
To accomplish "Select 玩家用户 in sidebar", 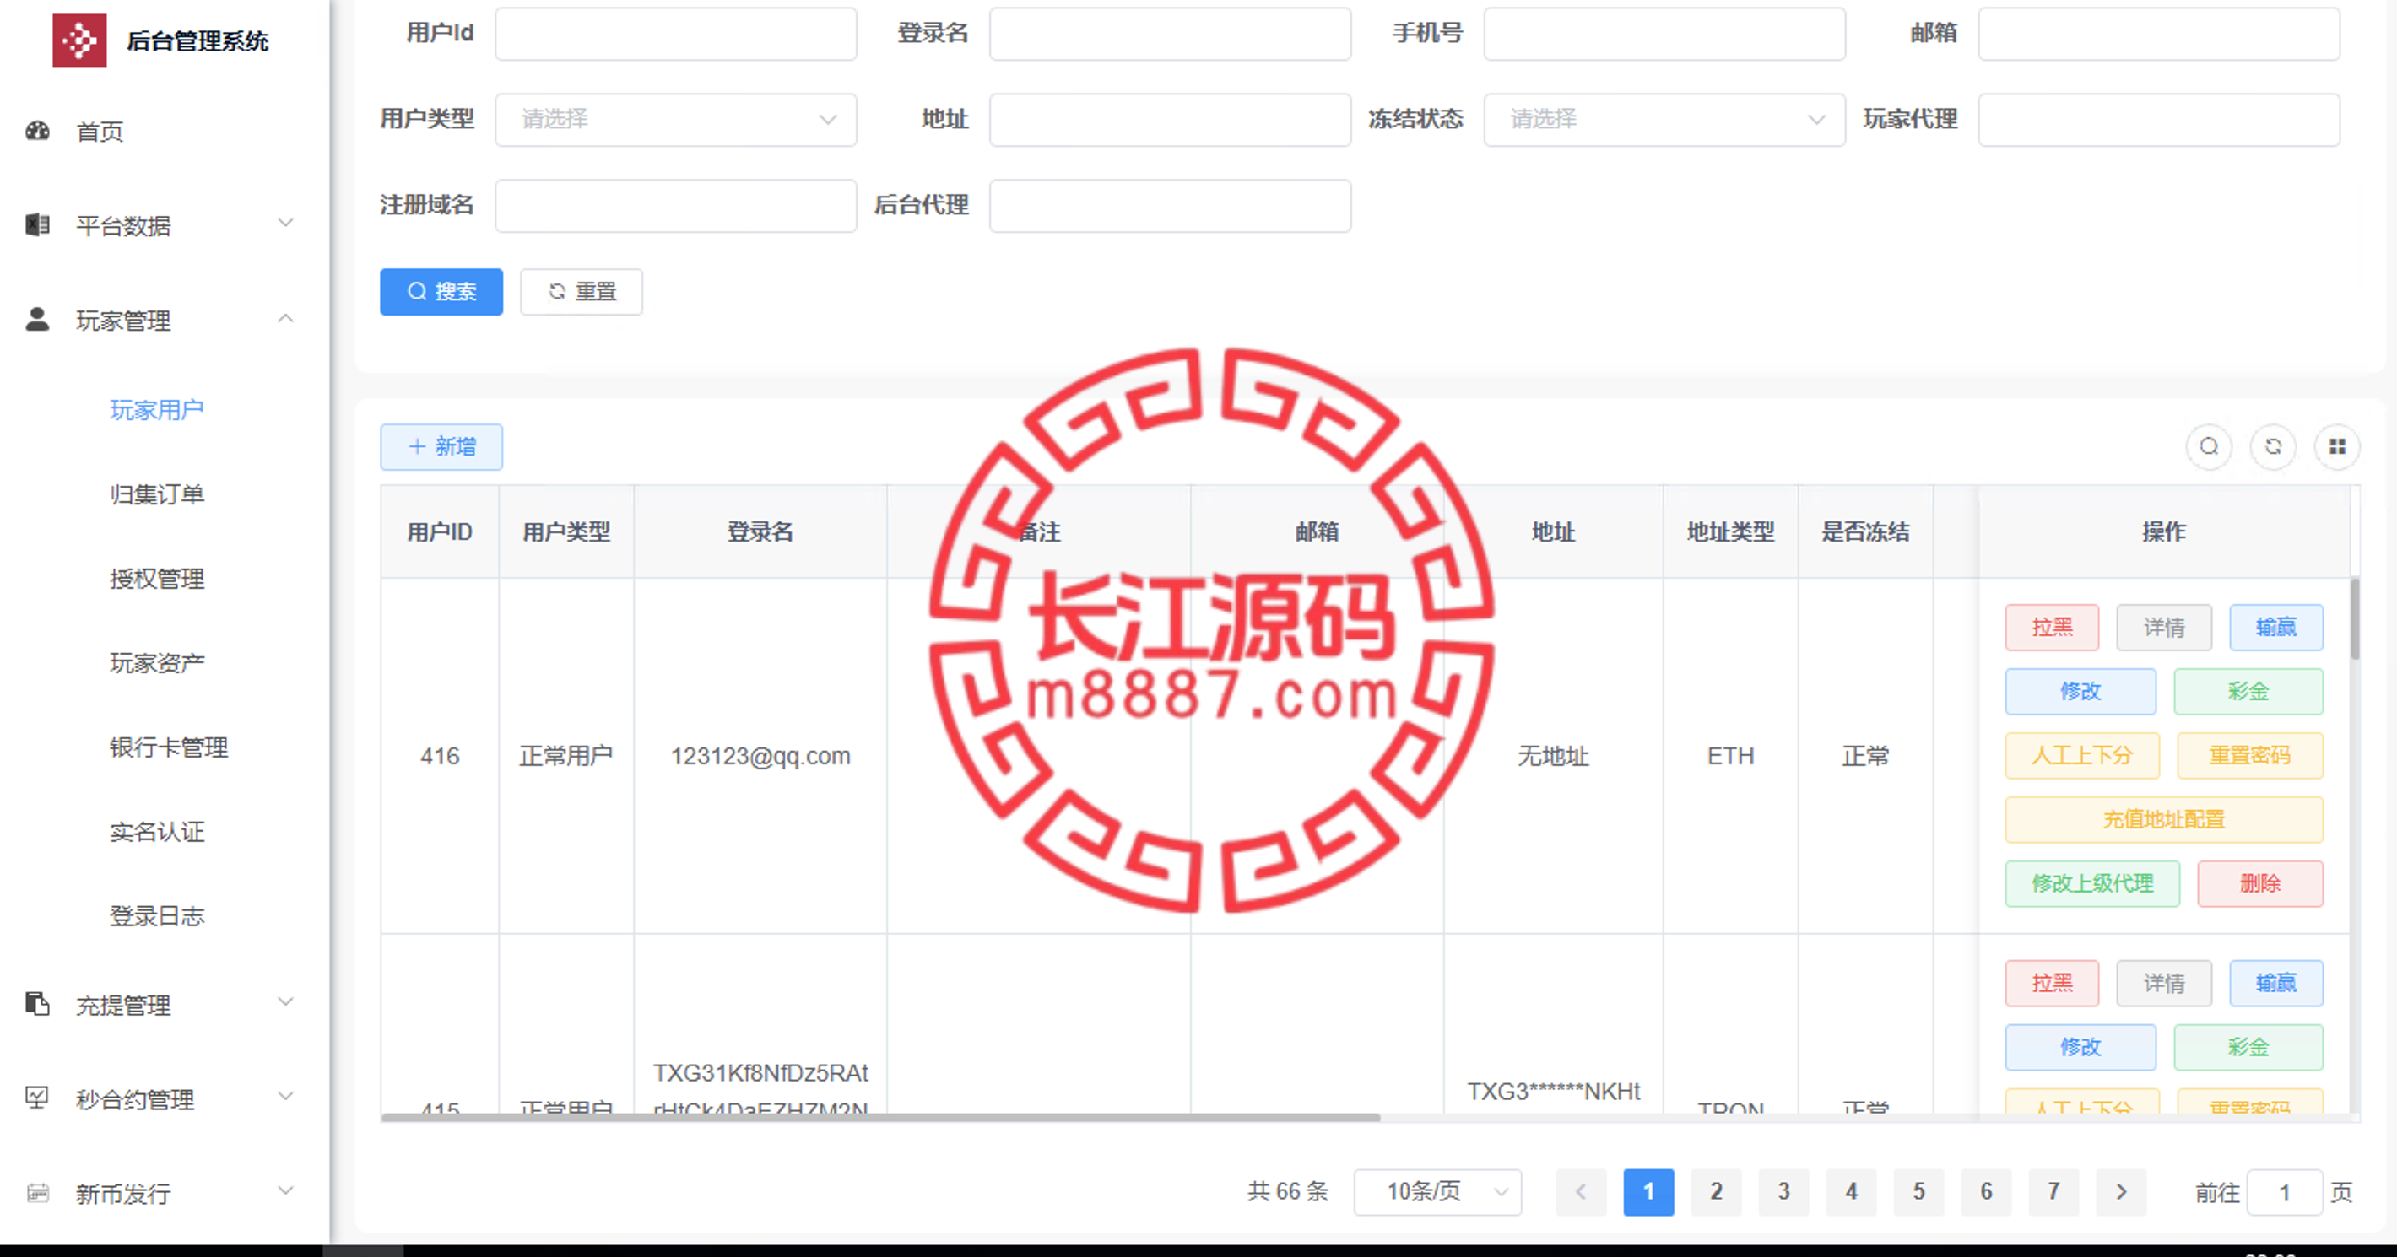I will tap(156, 410).
